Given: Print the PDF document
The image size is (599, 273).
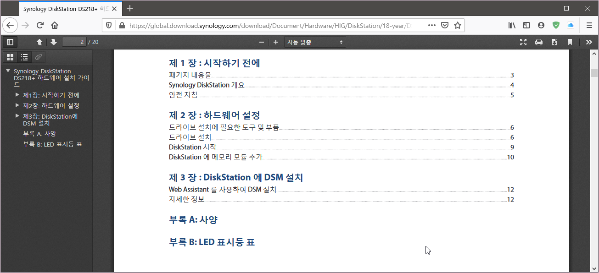Looking at the screenshot, I should (x=539, y=42).
